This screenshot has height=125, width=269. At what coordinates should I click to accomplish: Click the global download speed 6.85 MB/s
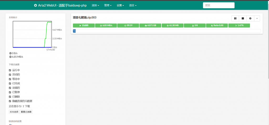(16, 57)
